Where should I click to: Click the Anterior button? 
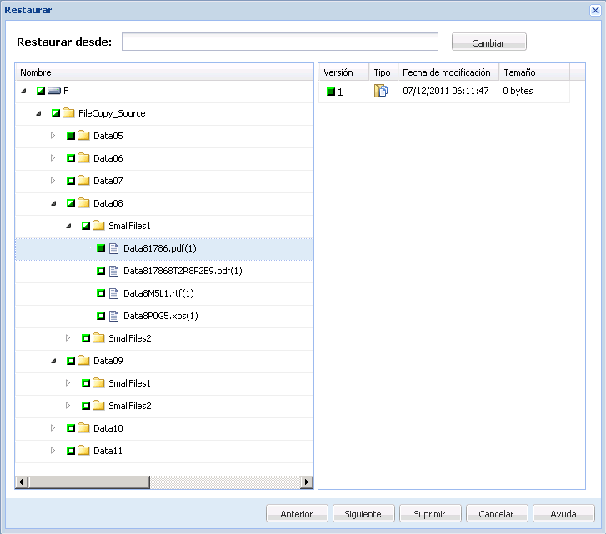297,513
